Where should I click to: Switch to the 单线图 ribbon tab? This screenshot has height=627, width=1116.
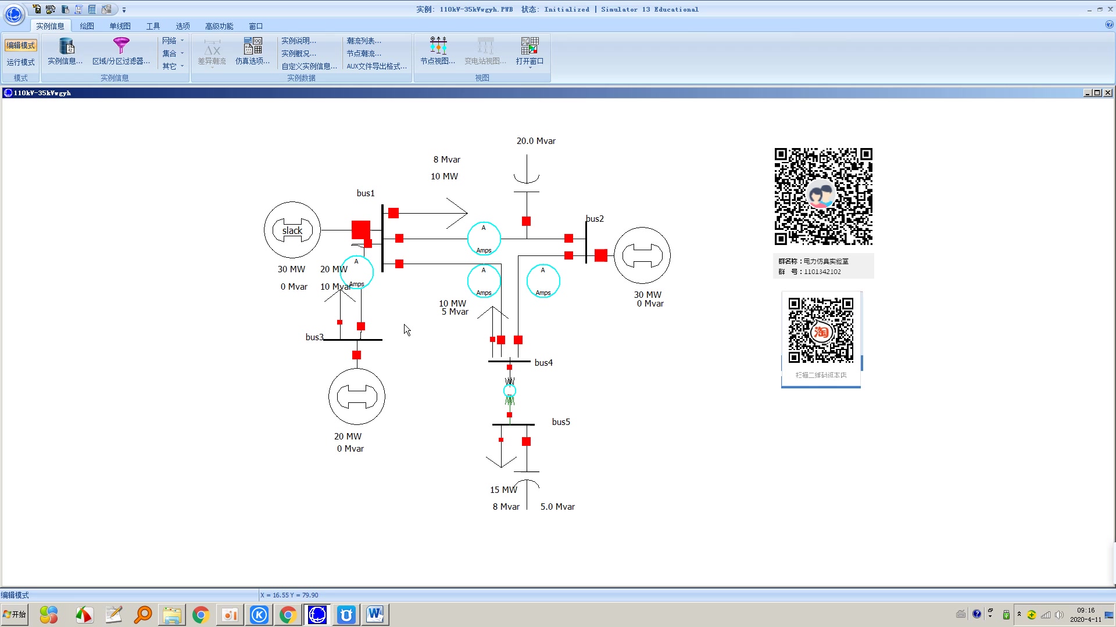tap(120, 26)
